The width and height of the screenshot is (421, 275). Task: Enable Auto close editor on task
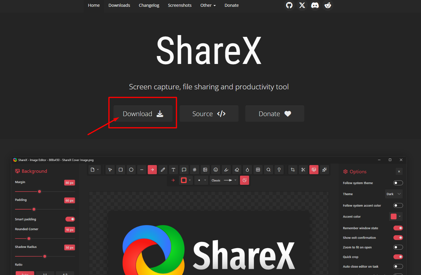click(398, 266)
